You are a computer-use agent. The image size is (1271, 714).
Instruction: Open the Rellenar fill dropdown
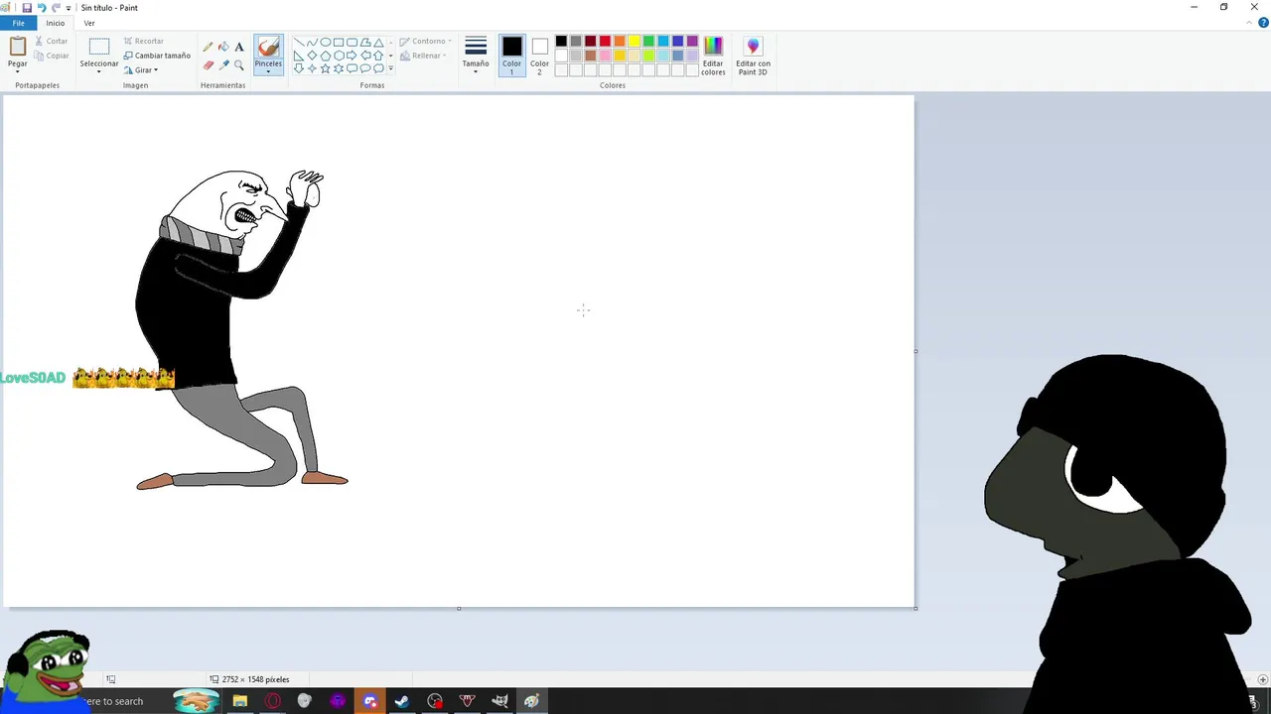pos(423,56)
